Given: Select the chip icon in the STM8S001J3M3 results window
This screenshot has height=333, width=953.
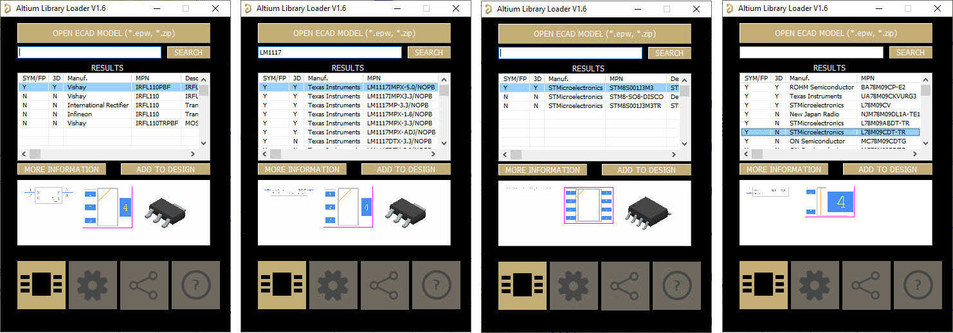Looking at the screenshot, I should click(523, 285).
